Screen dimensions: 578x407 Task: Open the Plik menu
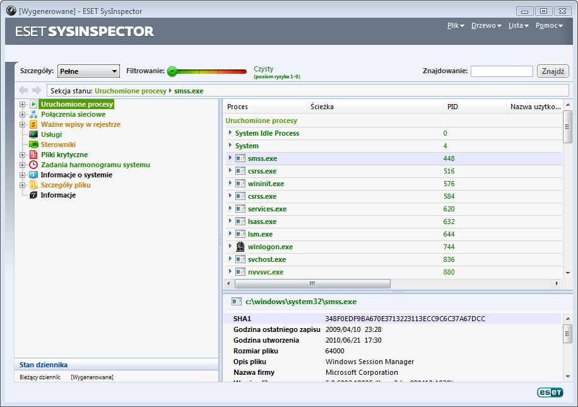[456, 25]
